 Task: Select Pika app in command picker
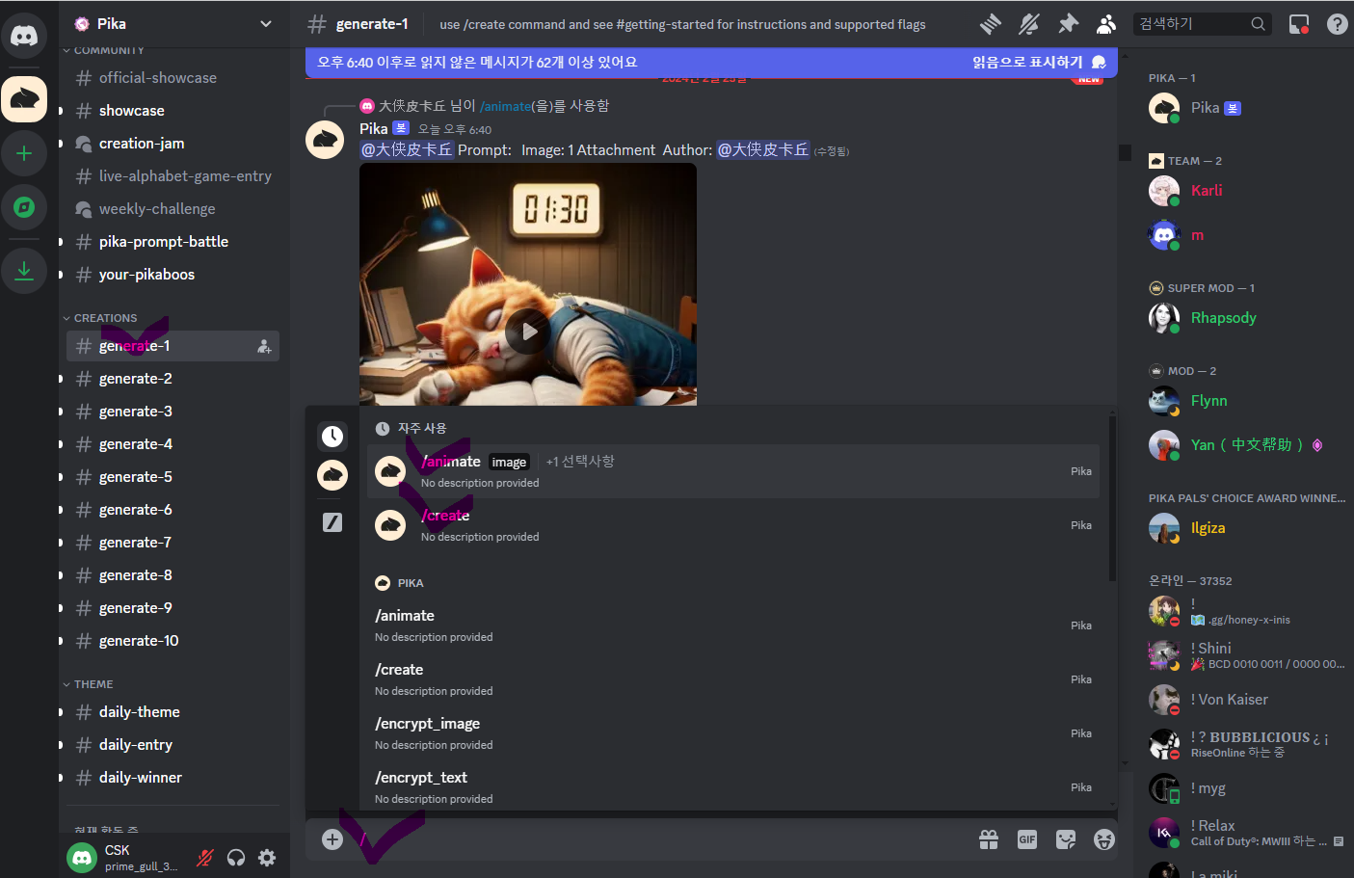click(x=332, y=474)
